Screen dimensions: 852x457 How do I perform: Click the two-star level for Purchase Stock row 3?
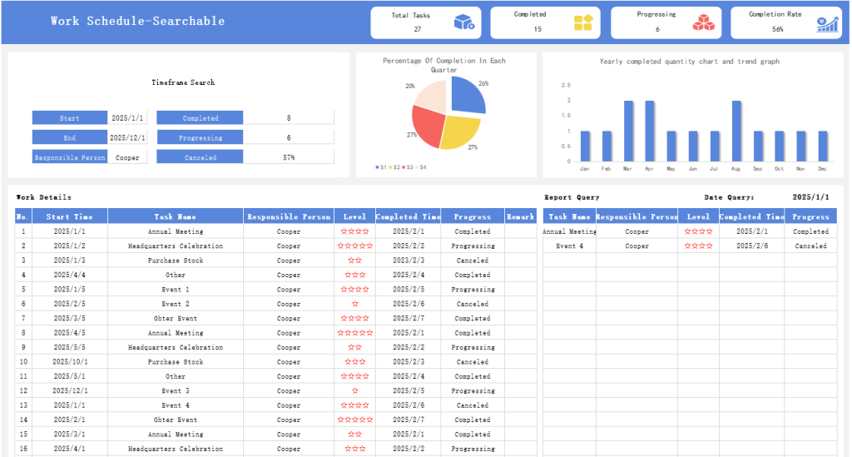click(354, 261)
